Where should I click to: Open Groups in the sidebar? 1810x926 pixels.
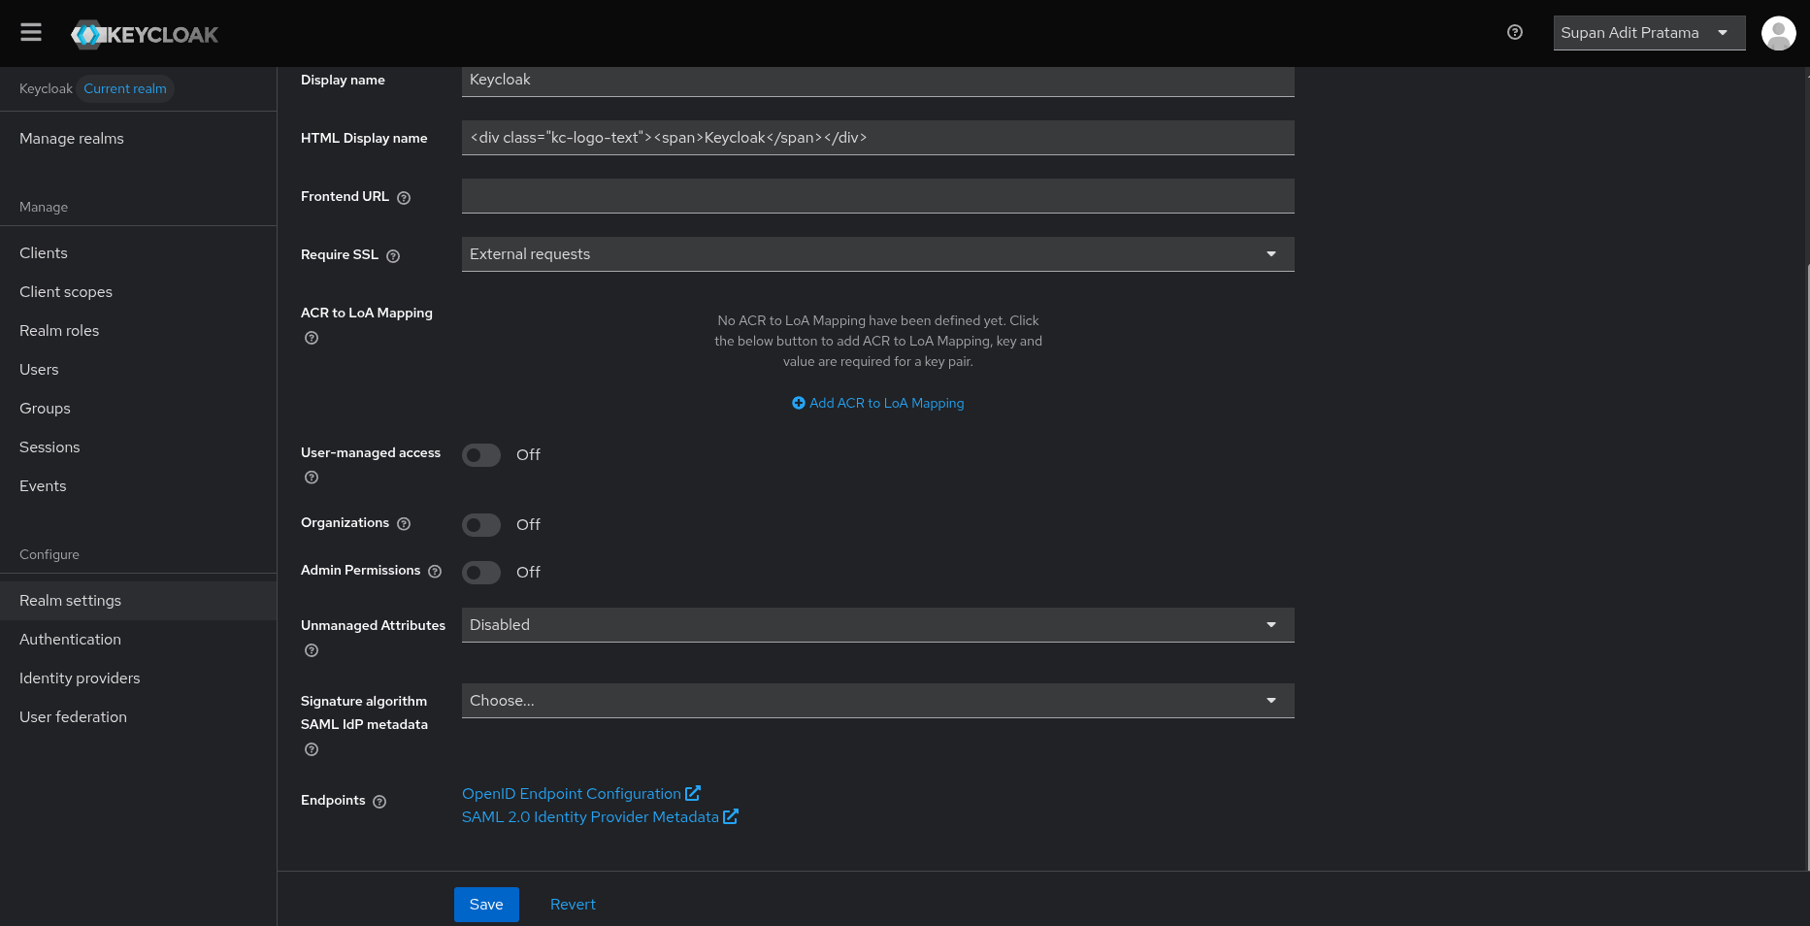point(138,409)
